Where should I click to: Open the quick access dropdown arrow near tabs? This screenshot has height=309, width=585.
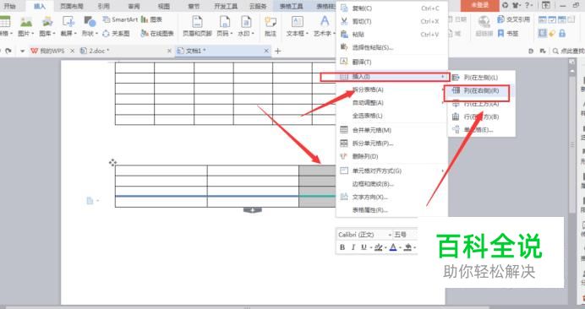pos(22,51)
